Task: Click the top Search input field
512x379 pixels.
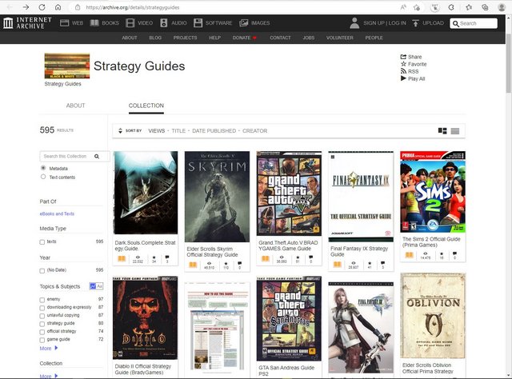Action: [474, 23]
